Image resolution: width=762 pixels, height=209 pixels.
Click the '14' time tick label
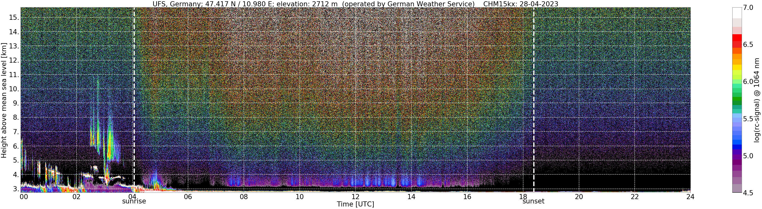(411, 197)
